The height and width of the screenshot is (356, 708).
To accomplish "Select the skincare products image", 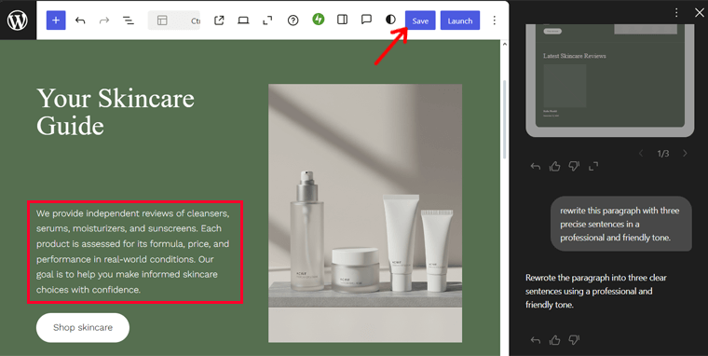I will [x=365, y=212].
